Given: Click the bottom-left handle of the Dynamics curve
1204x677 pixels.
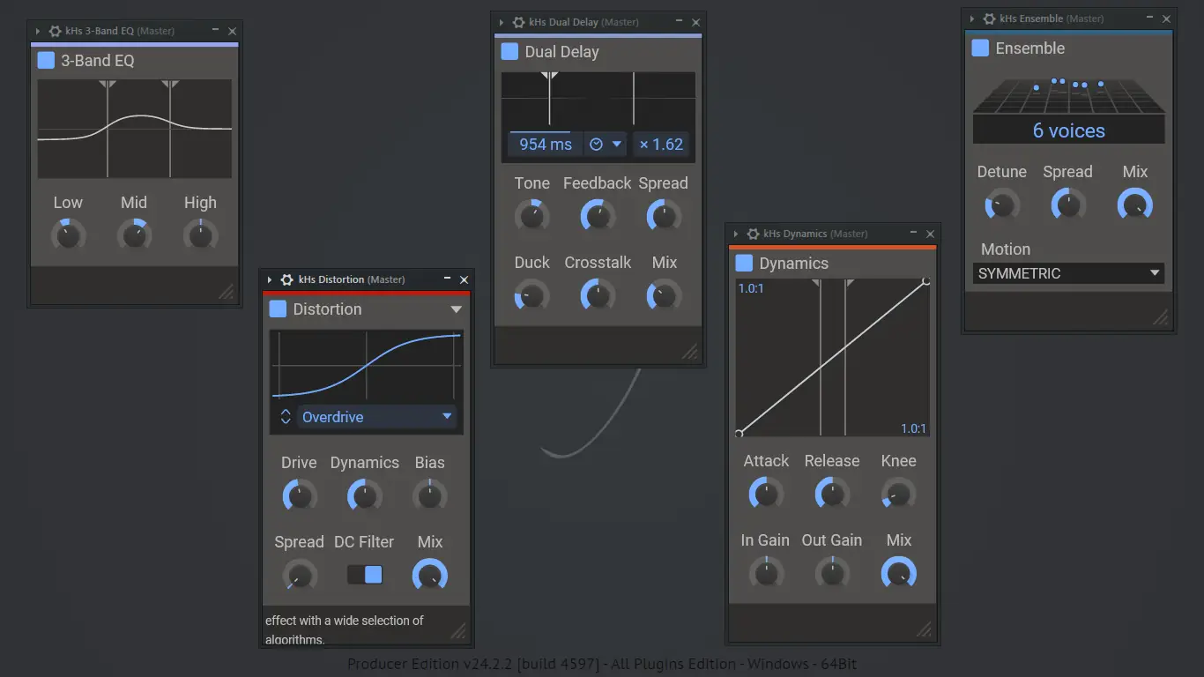Looking at the screenshot, I should pos(739,433).
